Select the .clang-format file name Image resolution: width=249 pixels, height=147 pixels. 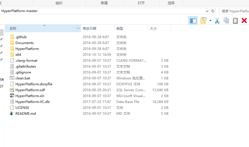26,61
